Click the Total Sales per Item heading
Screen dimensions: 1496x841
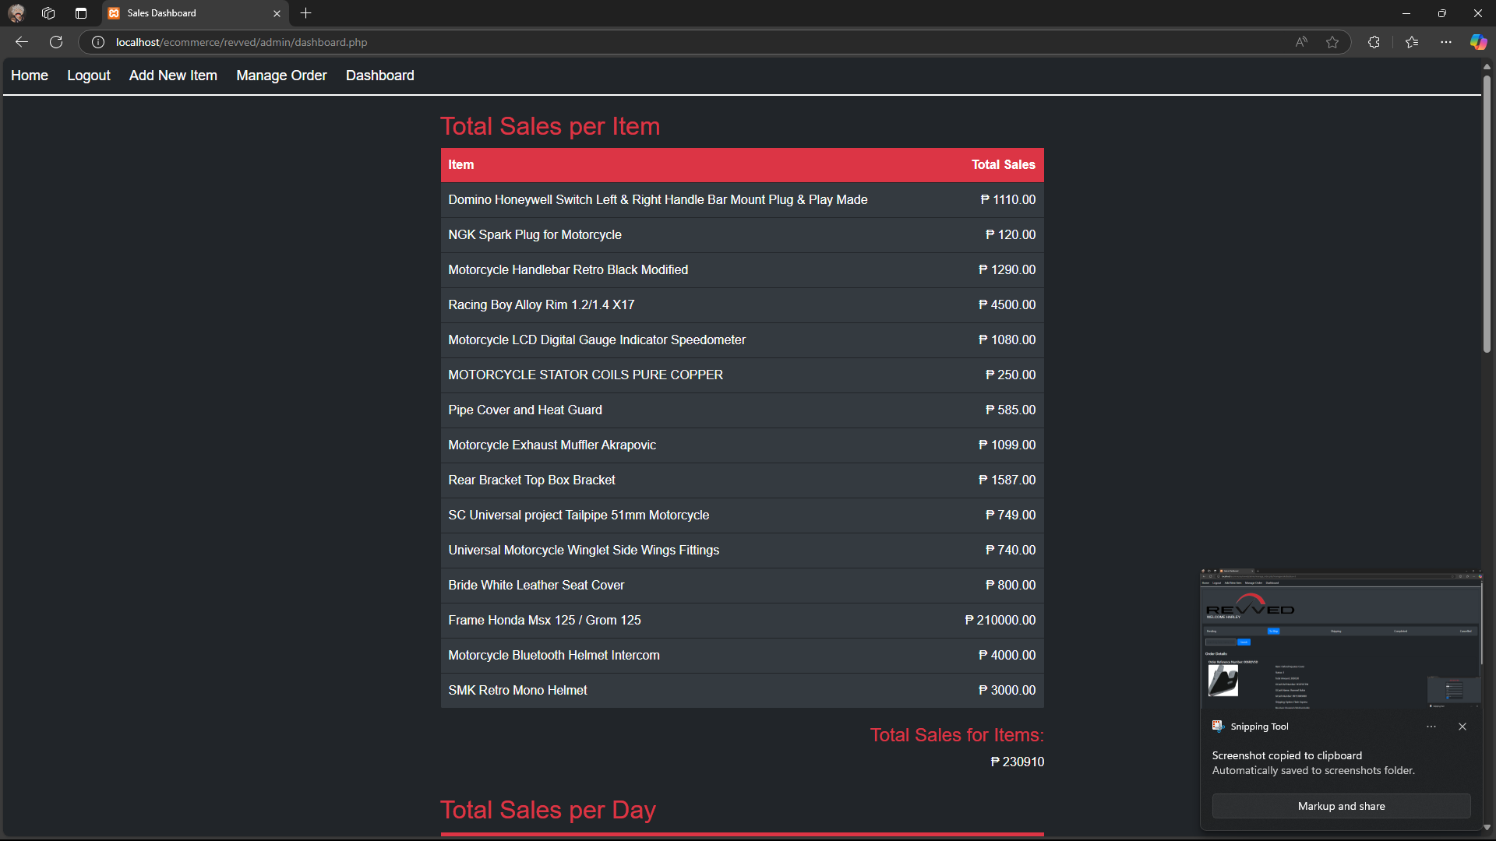(x=550, y=126)
